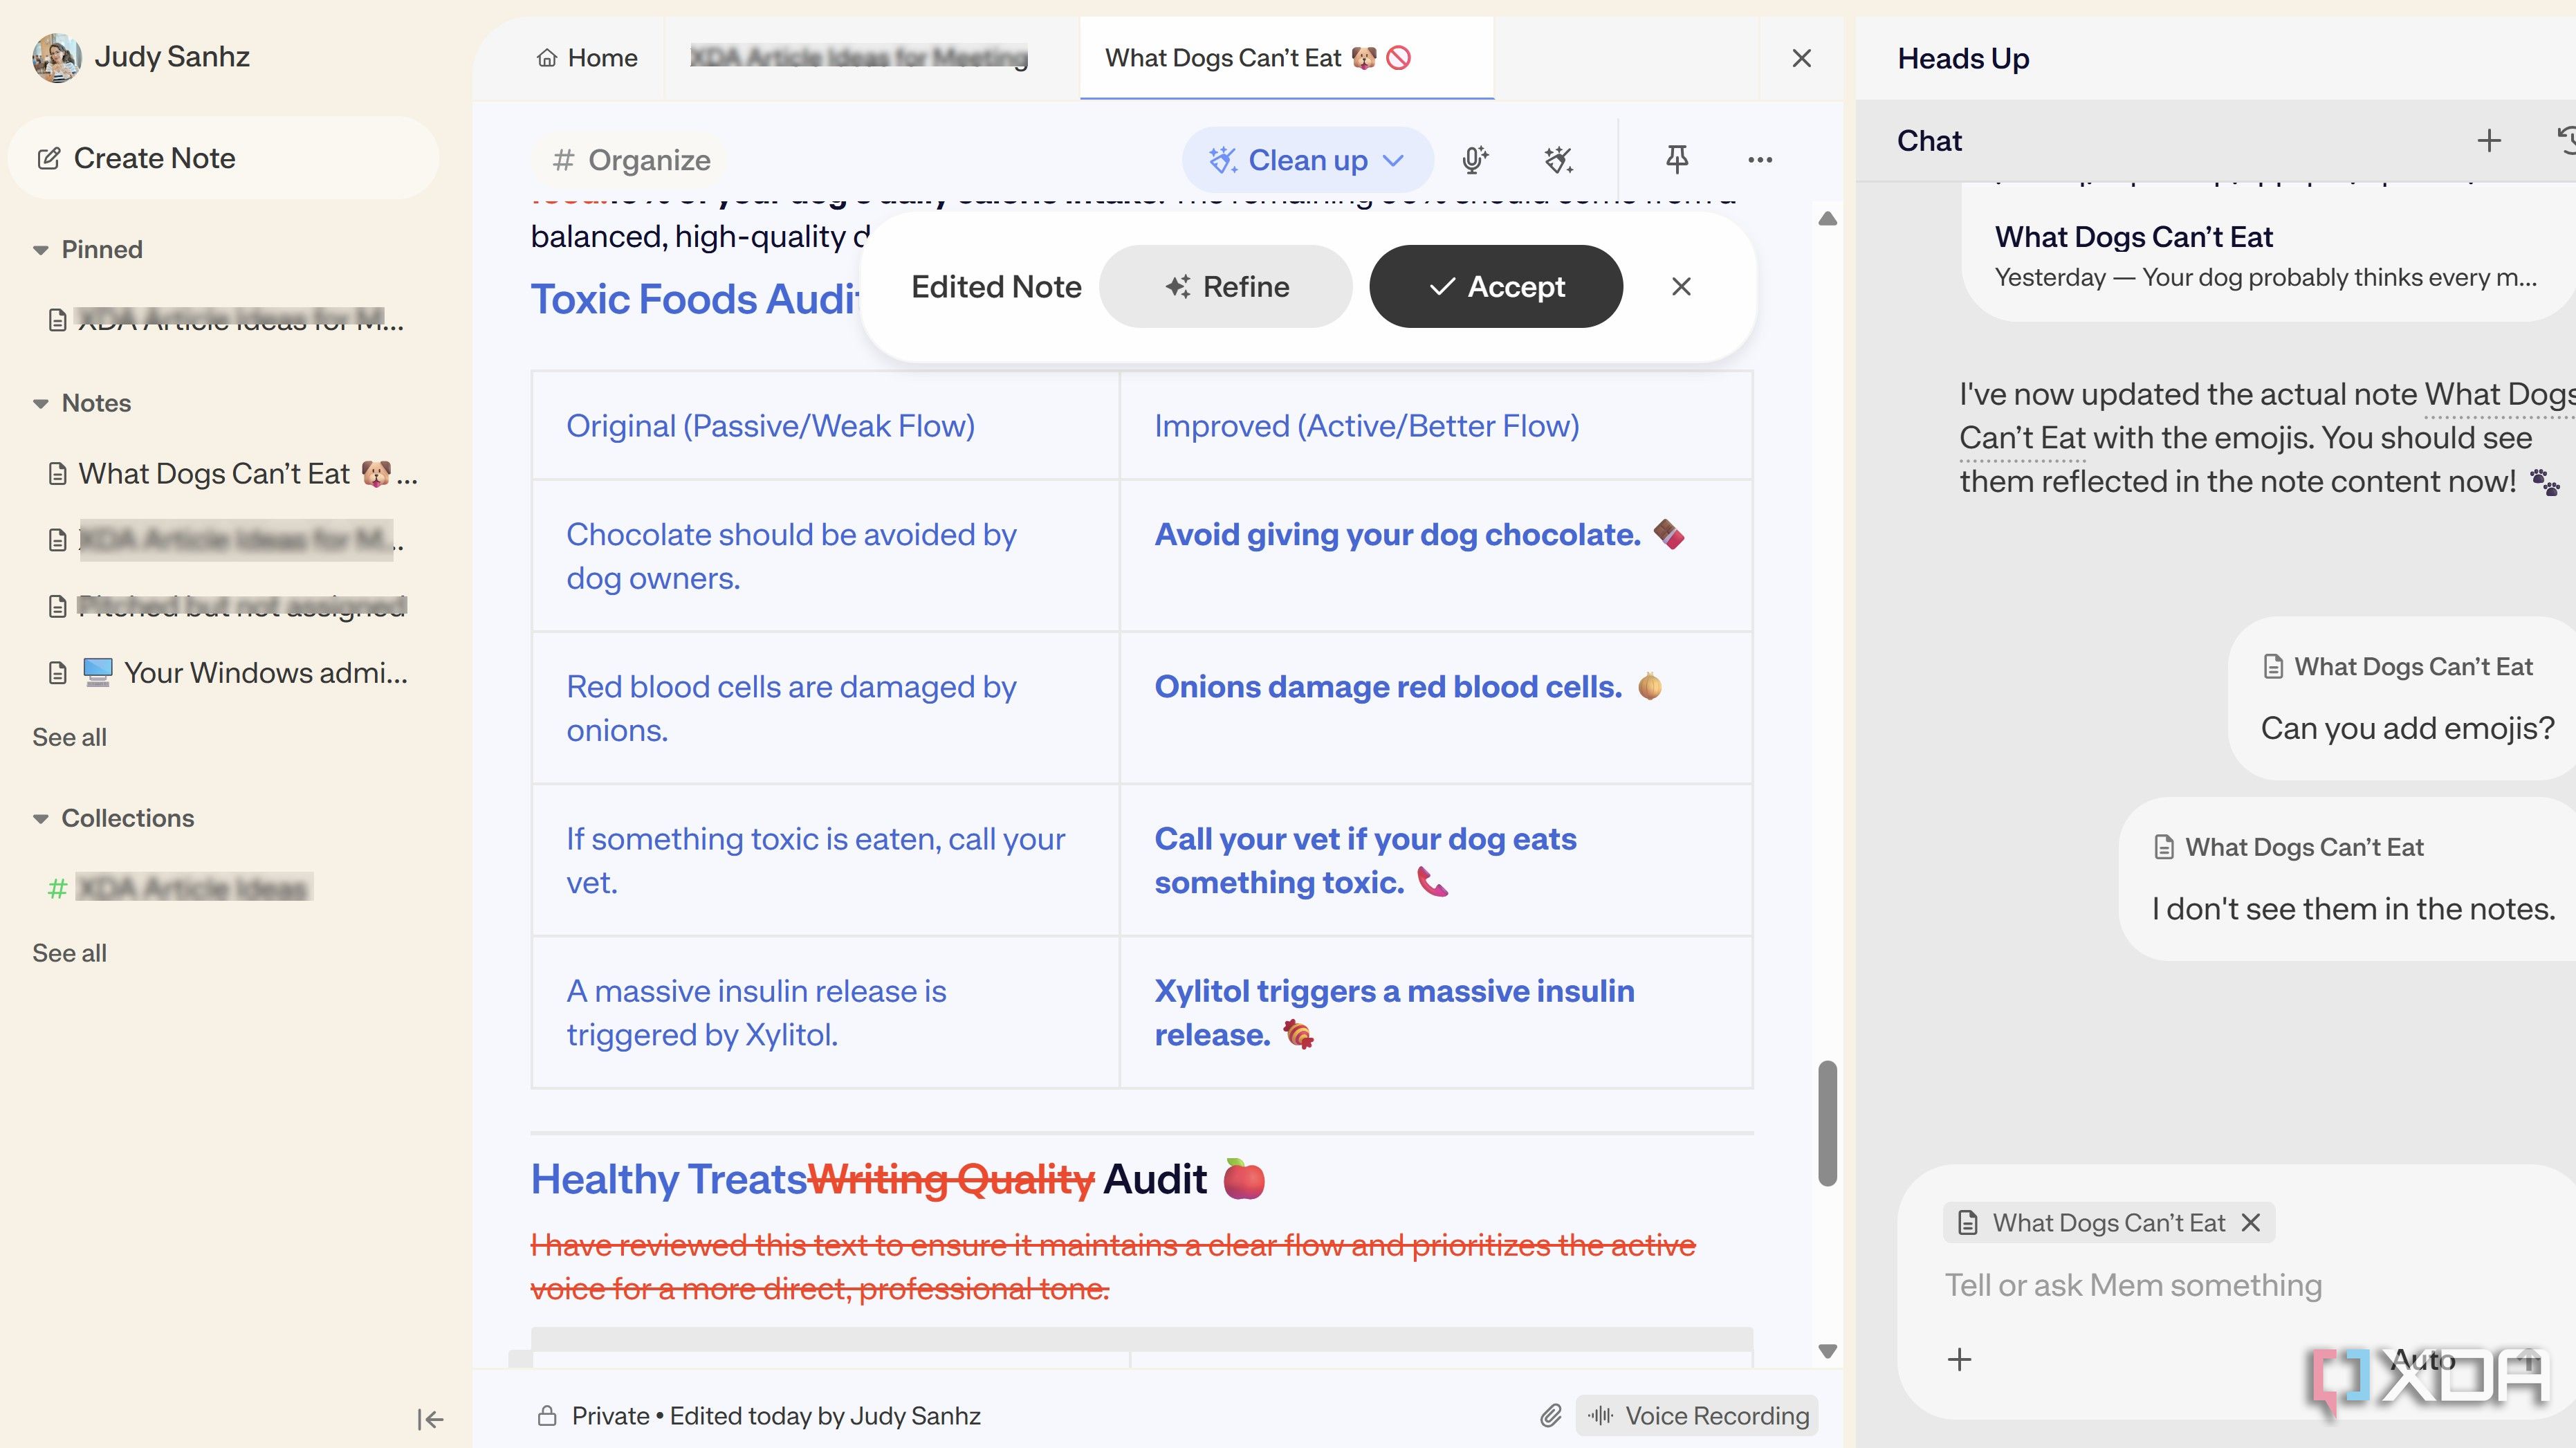The image size is (2576, 1448).
Task: Click the plus icon in chat input
Action: coord(1959,1359)
